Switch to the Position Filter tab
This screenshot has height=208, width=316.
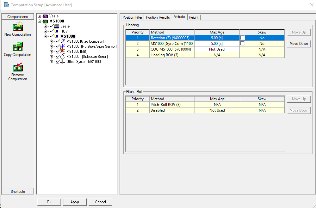pos(133,17)
